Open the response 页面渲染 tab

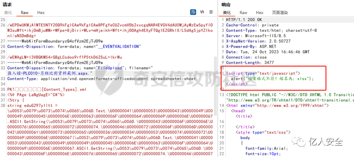point(280,13)
